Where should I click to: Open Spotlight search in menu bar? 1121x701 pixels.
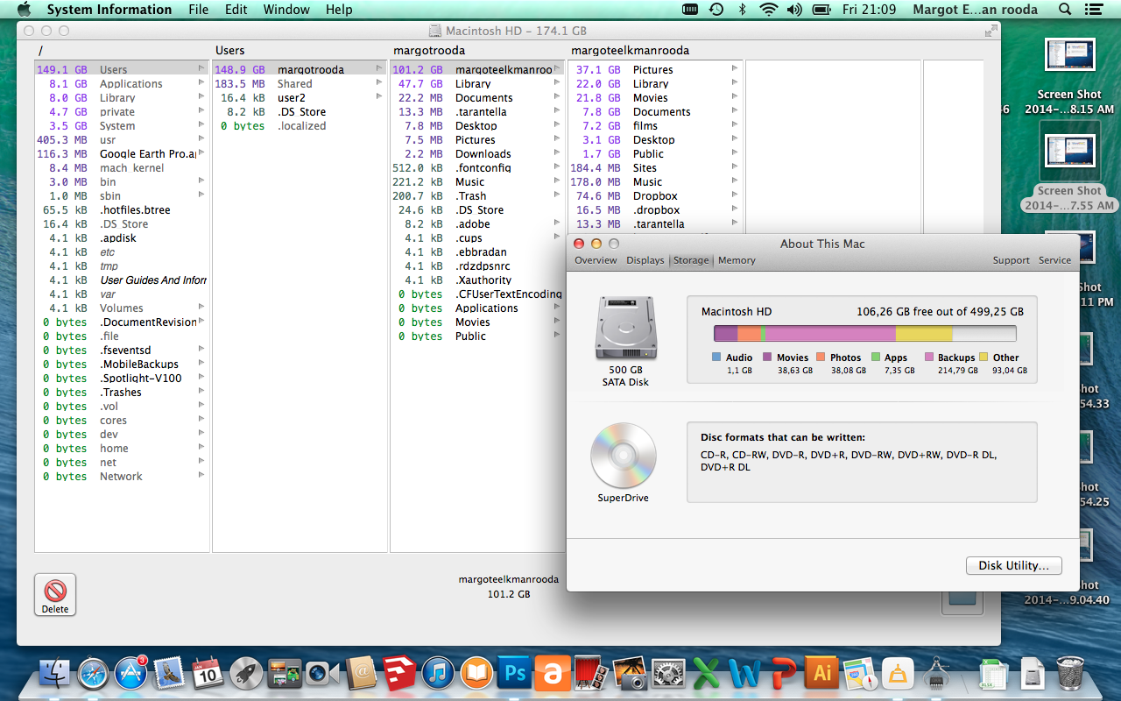tap(1065, 10)
